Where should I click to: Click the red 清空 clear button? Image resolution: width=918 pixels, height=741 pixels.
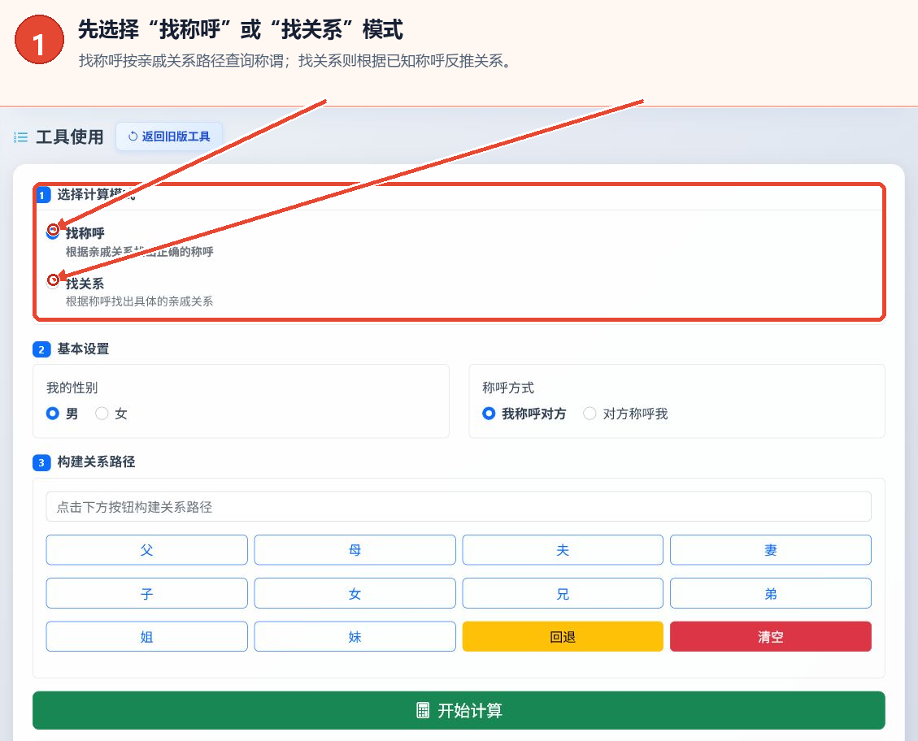point(771,636)
